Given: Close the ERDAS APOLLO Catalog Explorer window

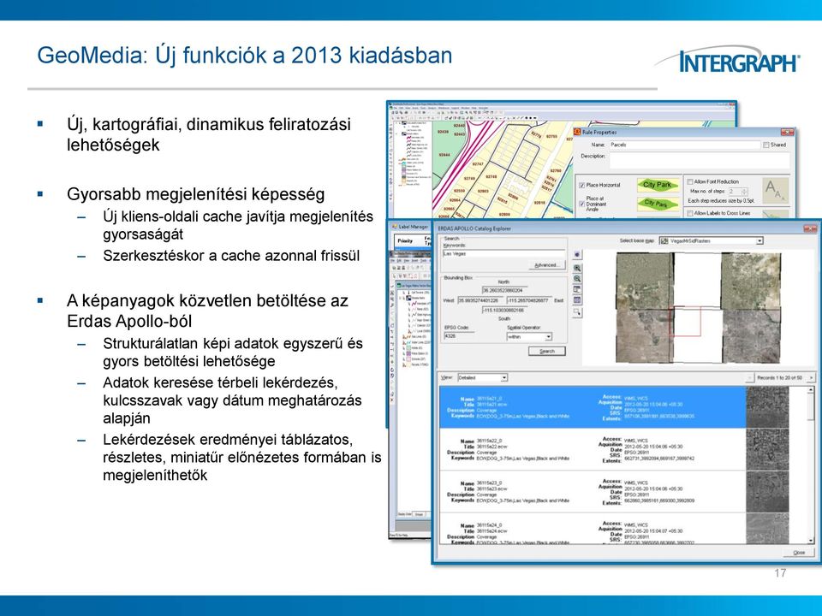Looking at the screenshot, I should [x=811, y=228].
